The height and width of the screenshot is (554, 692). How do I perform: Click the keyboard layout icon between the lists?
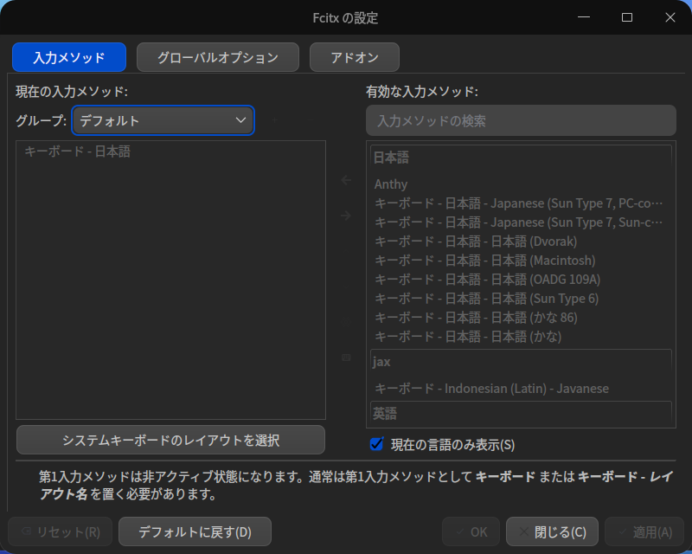coord(346,358)
